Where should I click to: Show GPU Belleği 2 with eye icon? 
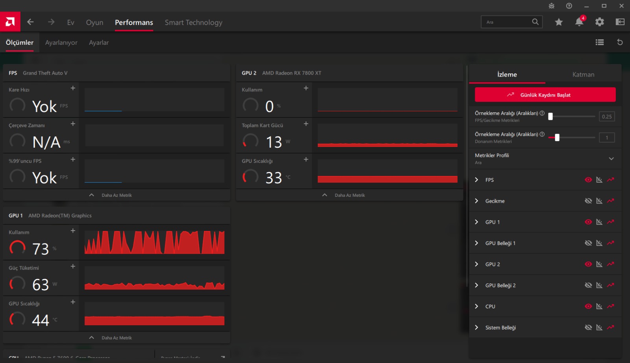(588, 286)
